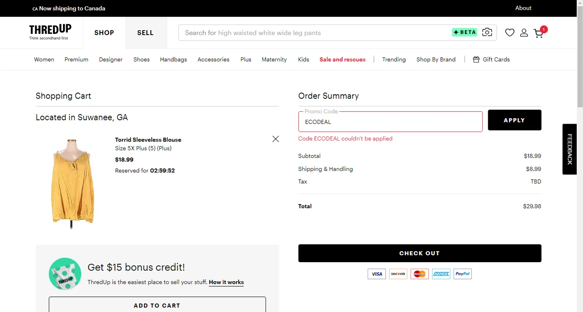Click the Mastercard payment icon
The height and width of the screenshot is (312, 583).
[x=420, y=274]
